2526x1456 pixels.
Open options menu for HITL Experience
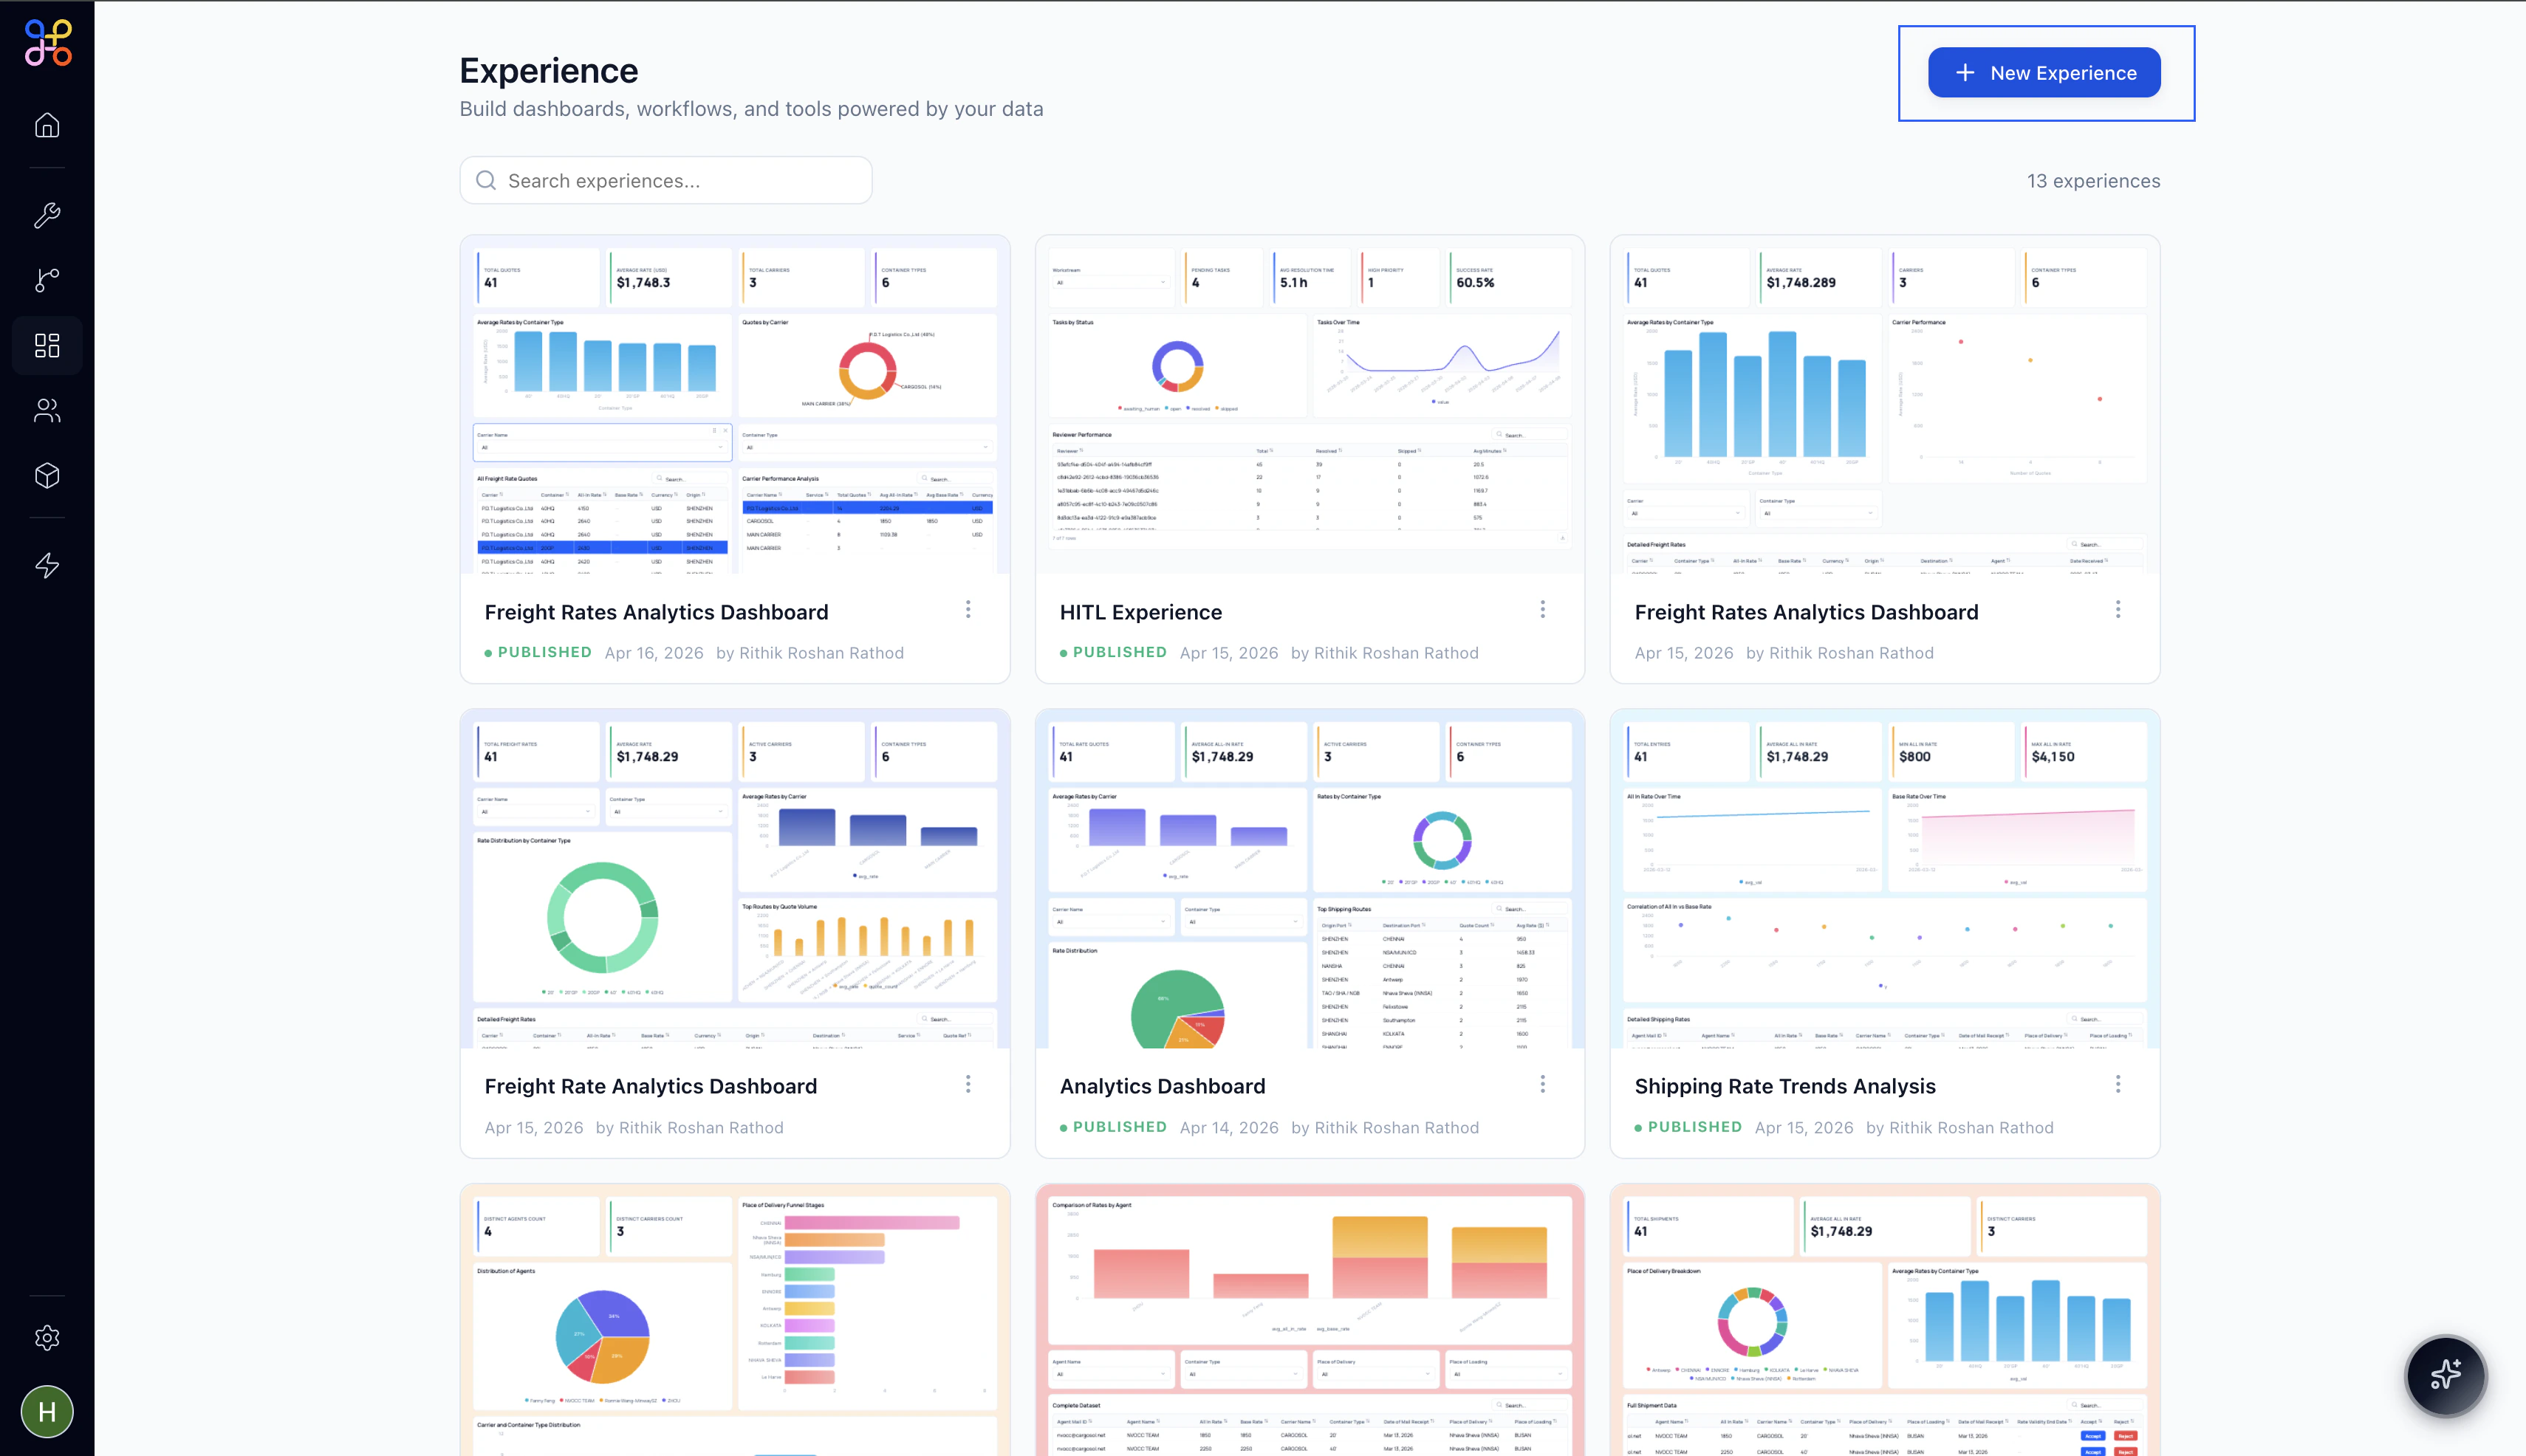coord(1543,609)
